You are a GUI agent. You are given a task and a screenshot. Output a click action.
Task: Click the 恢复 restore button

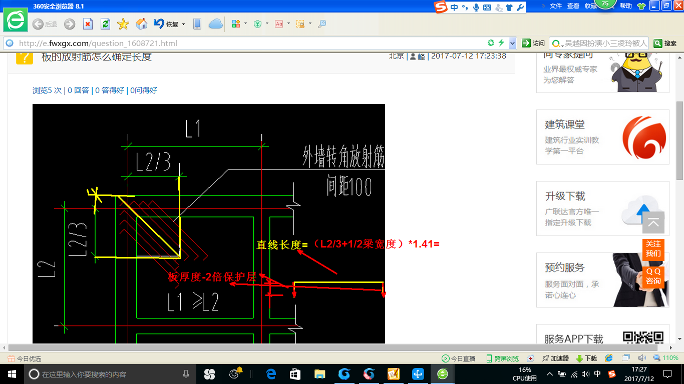click(x=166, y=24)
